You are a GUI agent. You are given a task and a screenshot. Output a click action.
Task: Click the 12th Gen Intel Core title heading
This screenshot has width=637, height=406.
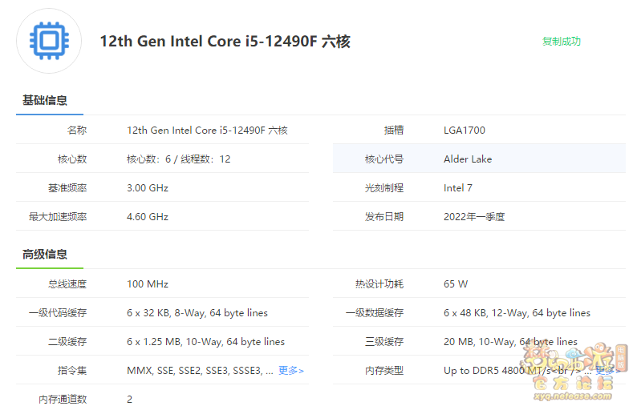point(225,42)
